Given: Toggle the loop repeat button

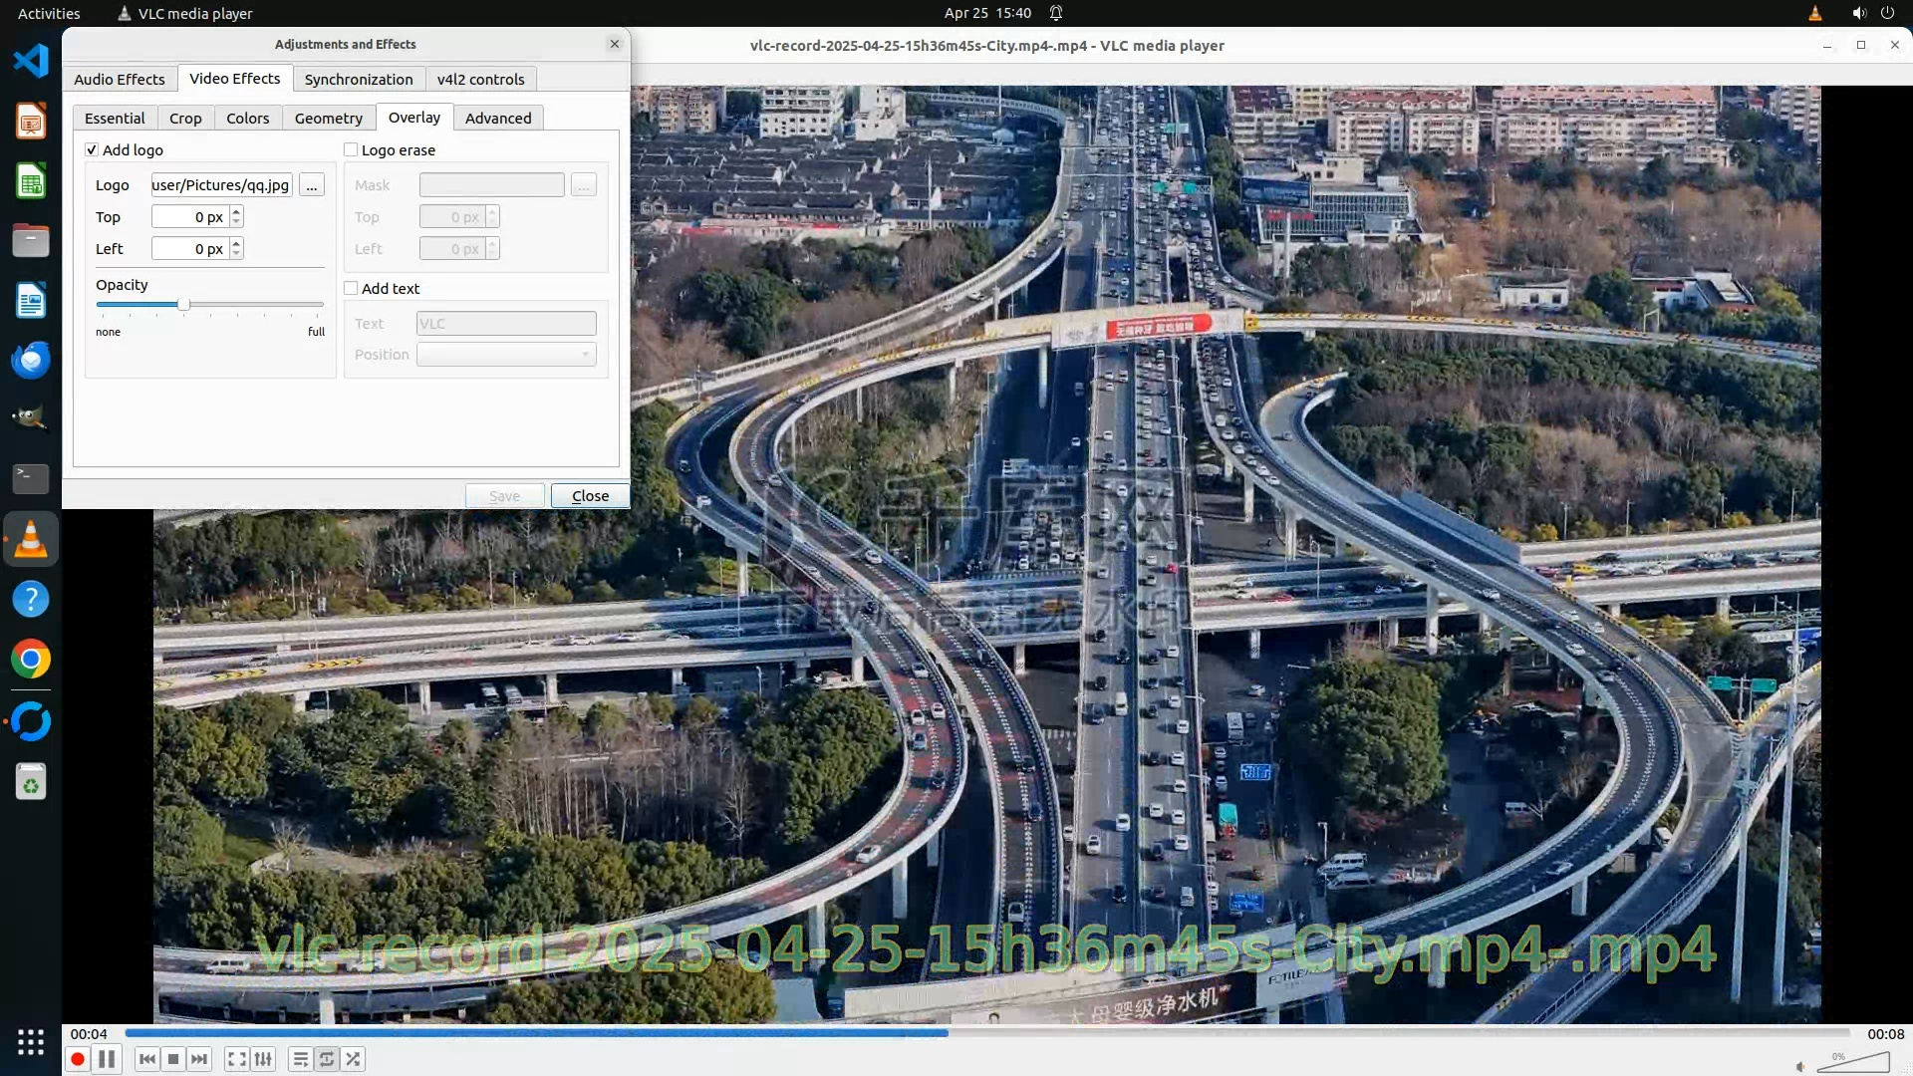Looking at the screenshot, I should tap(327, 1059).
